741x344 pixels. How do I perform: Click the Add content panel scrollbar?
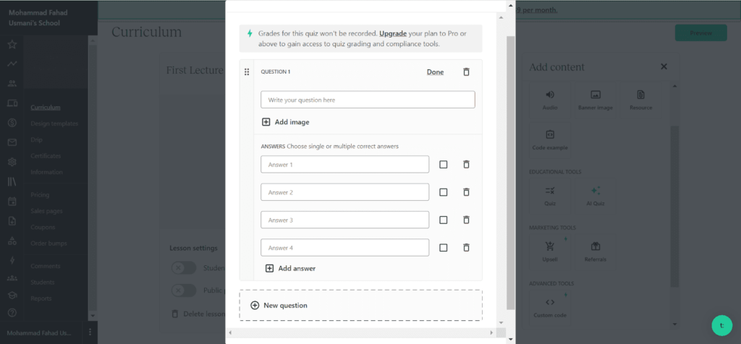[675, 206]
